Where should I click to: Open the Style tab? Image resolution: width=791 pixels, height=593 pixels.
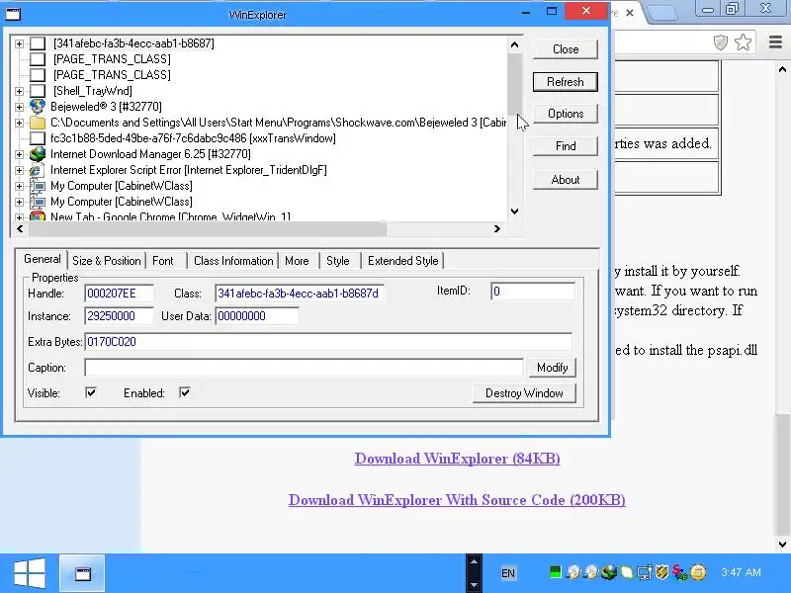(x=337, y=261)
